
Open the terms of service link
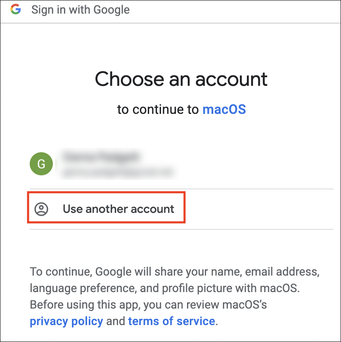pyautogui.click(x=172, y=321)
